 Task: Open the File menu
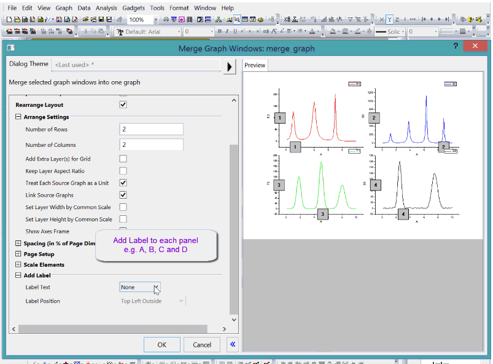point(12,8)
